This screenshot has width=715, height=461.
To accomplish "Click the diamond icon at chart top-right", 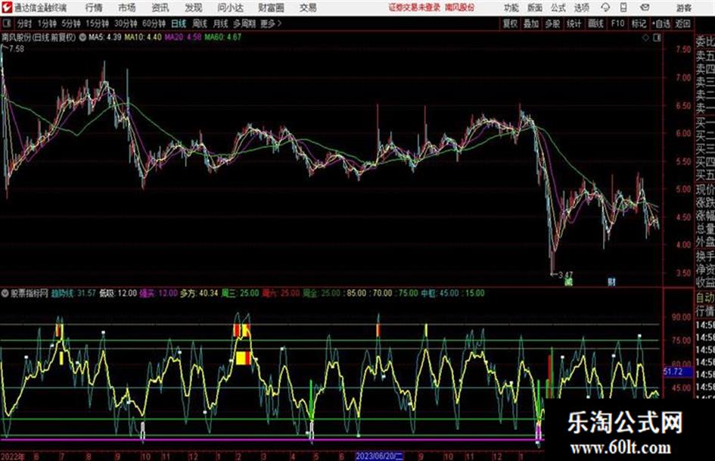I will (x=645, y=38).
